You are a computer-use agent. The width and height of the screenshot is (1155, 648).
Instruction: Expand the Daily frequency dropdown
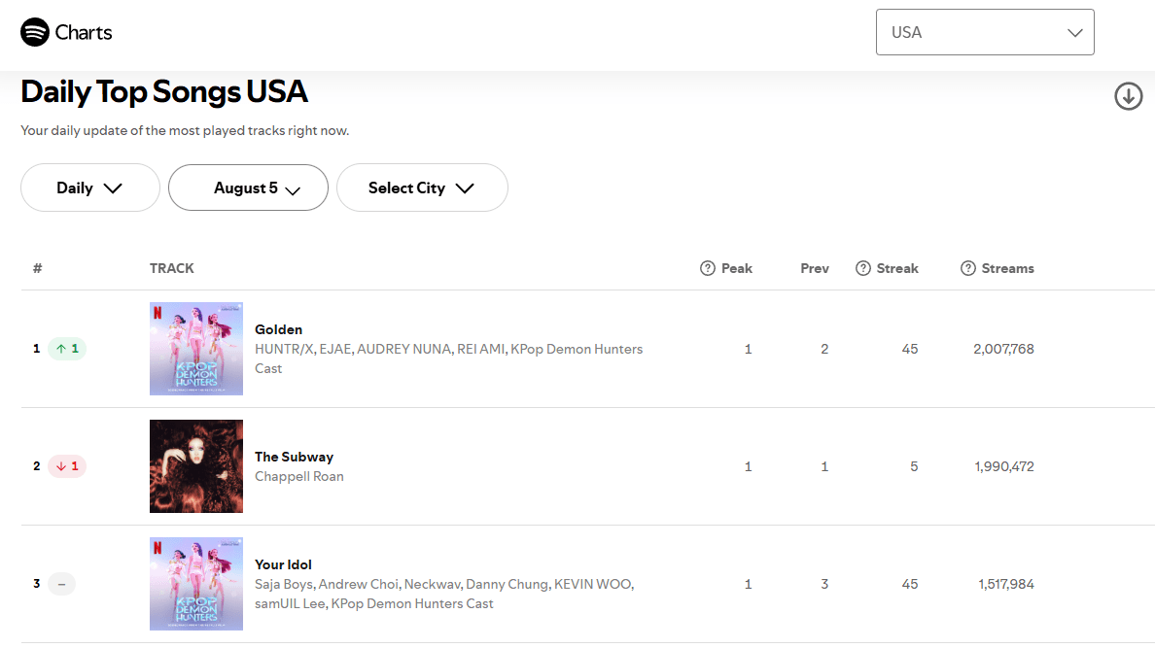pos(89,188)
